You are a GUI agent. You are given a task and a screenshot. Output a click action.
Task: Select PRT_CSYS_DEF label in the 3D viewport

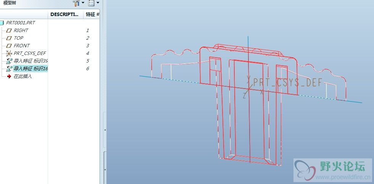pos(288,82)
